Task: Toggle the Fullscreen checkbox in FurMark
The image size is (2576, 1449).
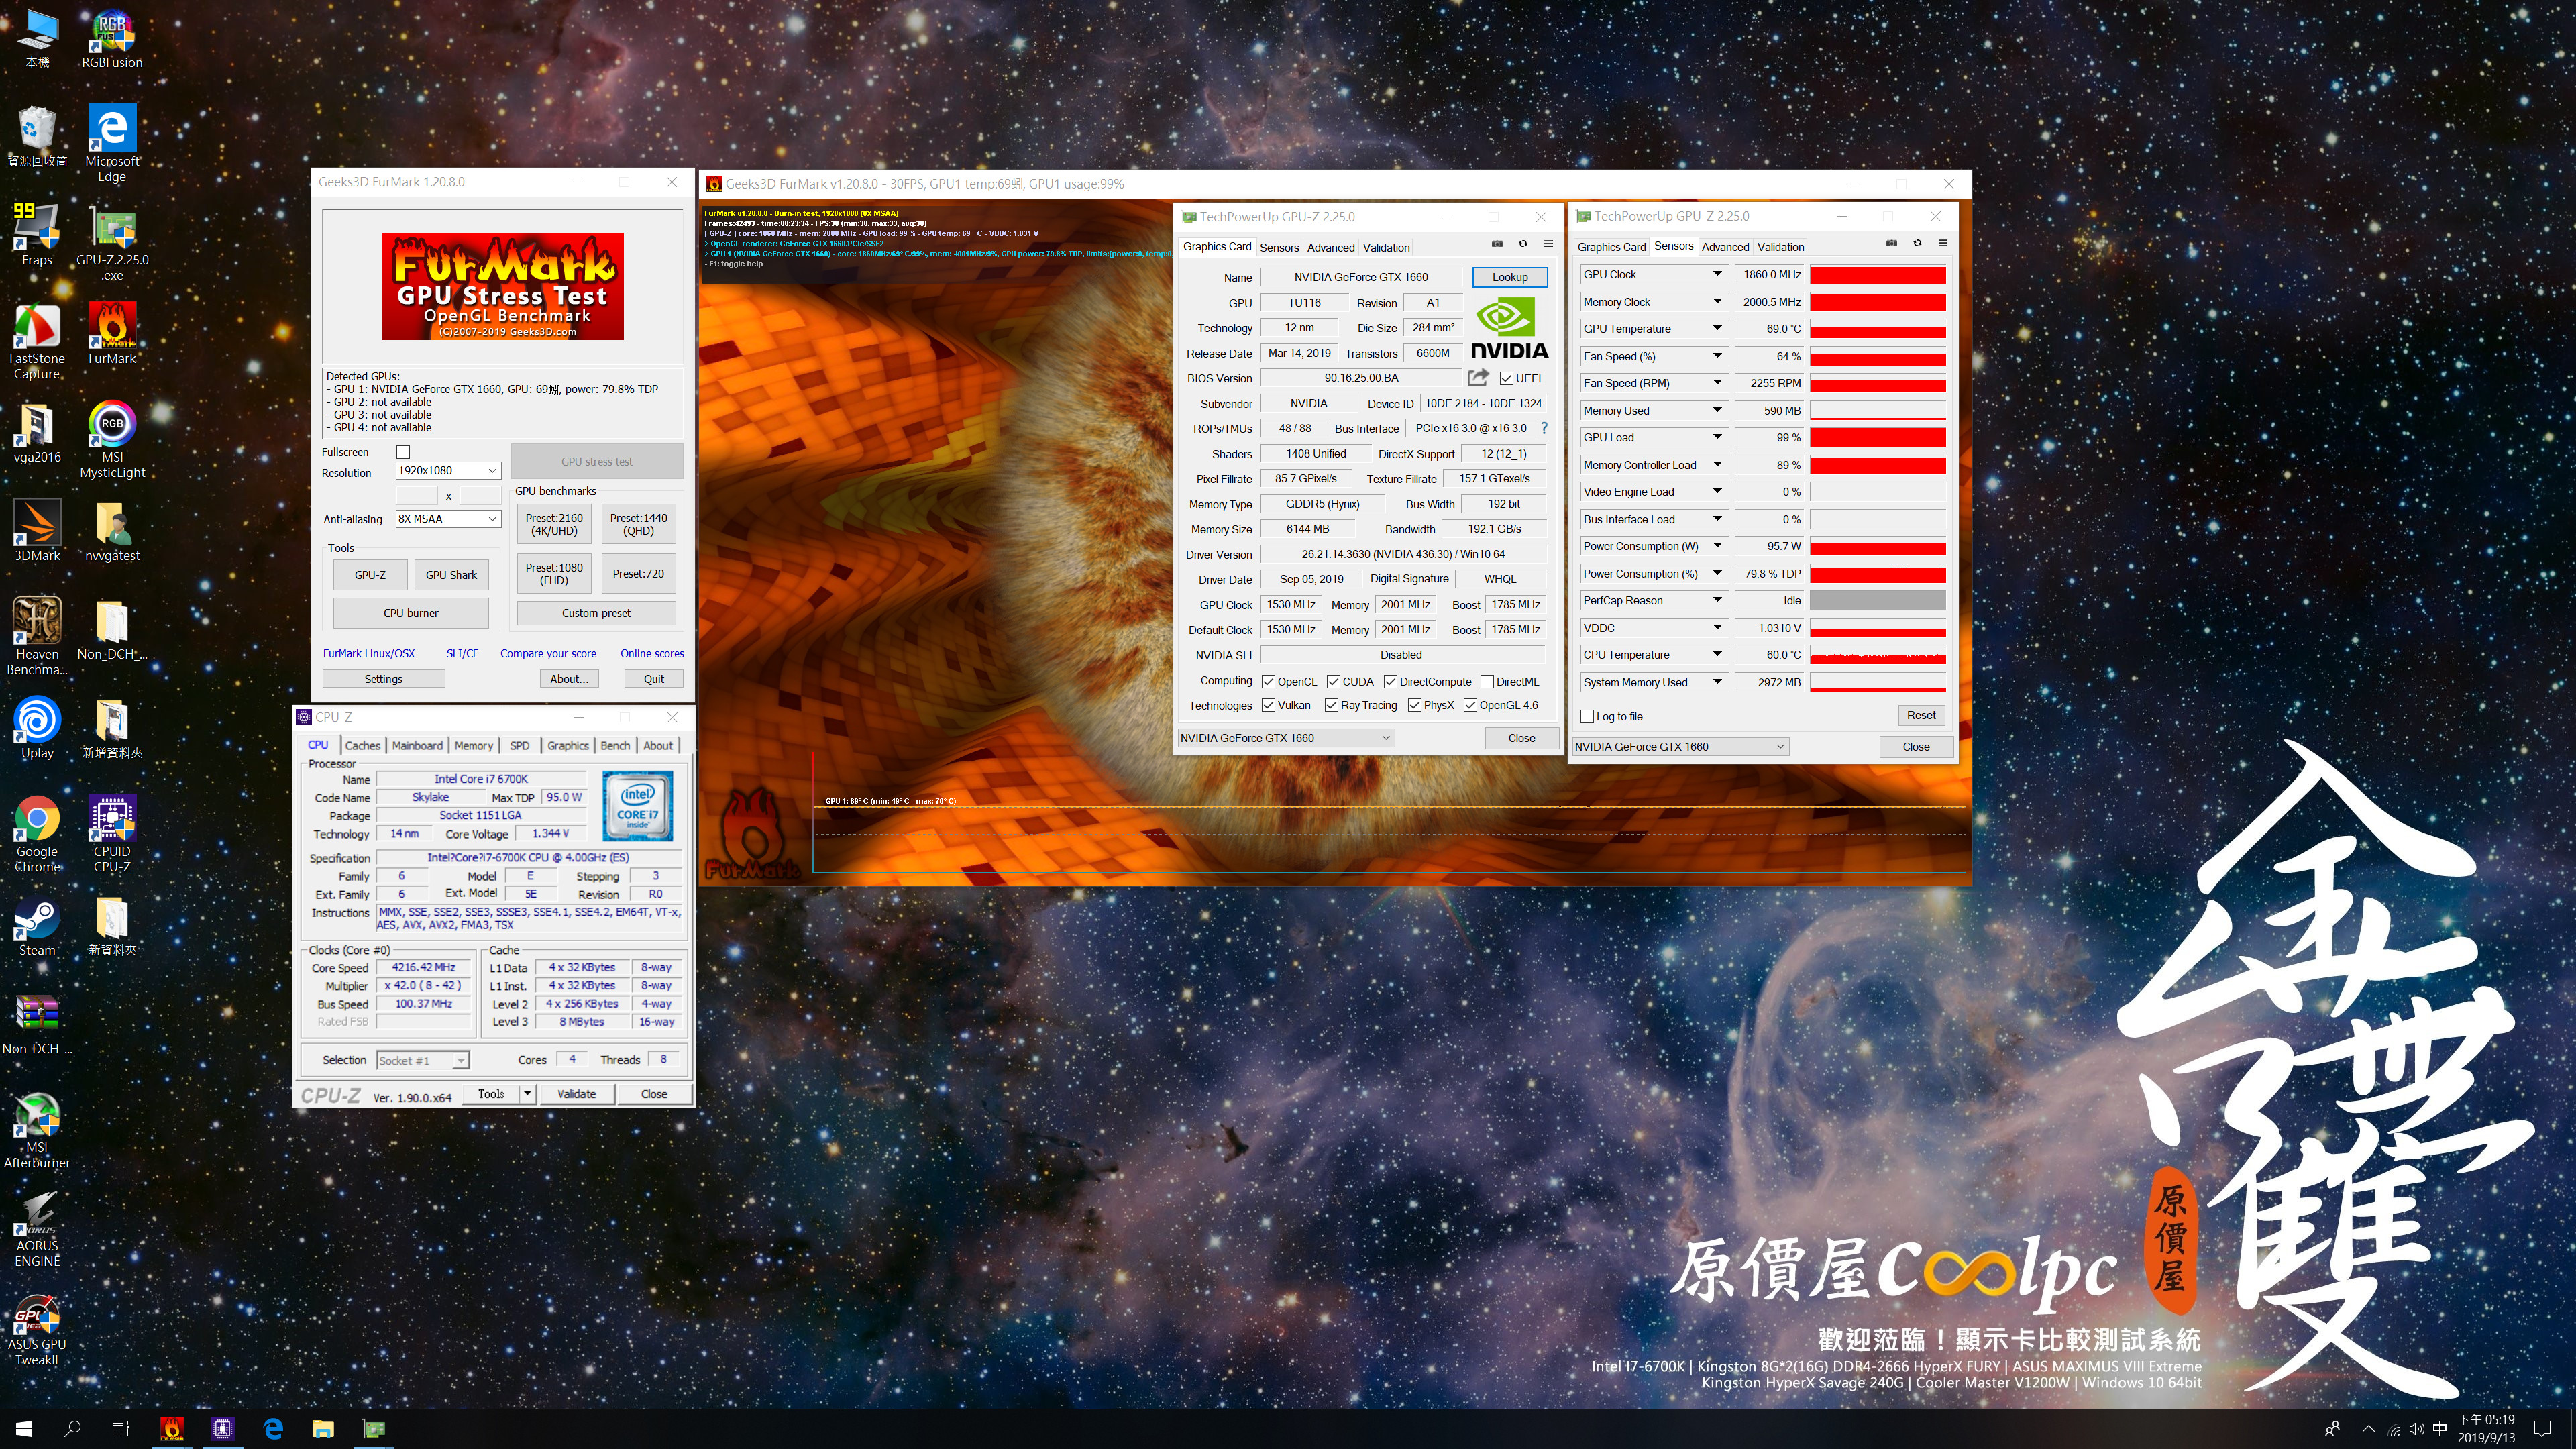Action: 403,452
